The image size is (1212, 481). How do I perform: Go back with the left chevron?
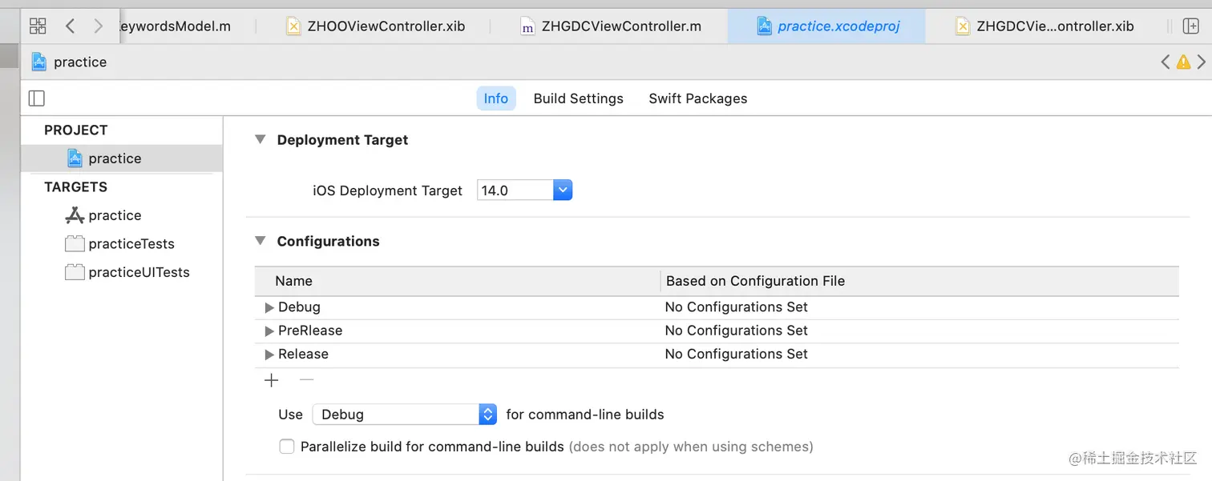70,26
